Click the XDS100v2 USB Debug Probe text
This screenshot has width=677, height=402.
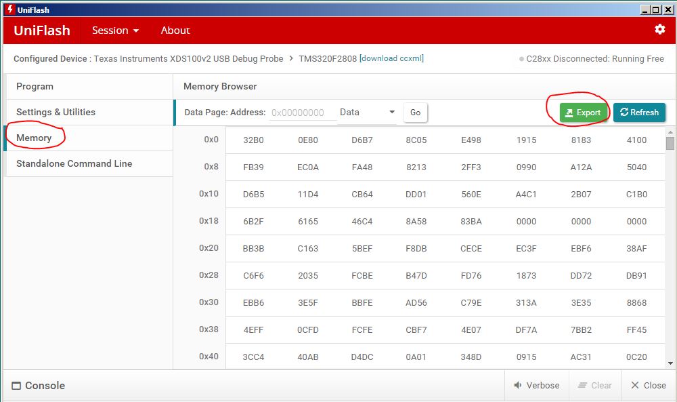pos(226,58)
